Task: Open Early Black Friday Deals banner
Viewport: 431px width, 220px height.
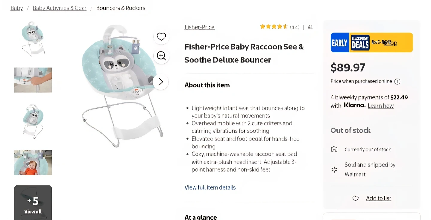Action: coord(372,42)
